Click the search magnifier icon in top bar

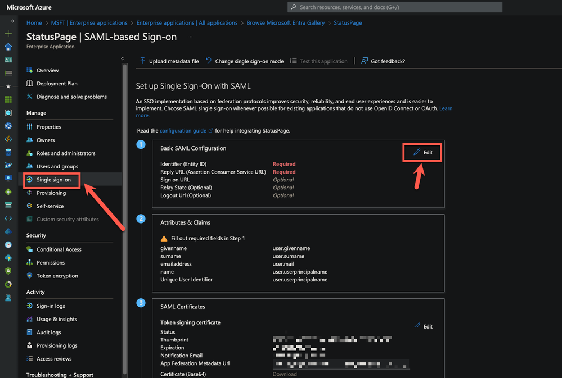pos(294,7)
